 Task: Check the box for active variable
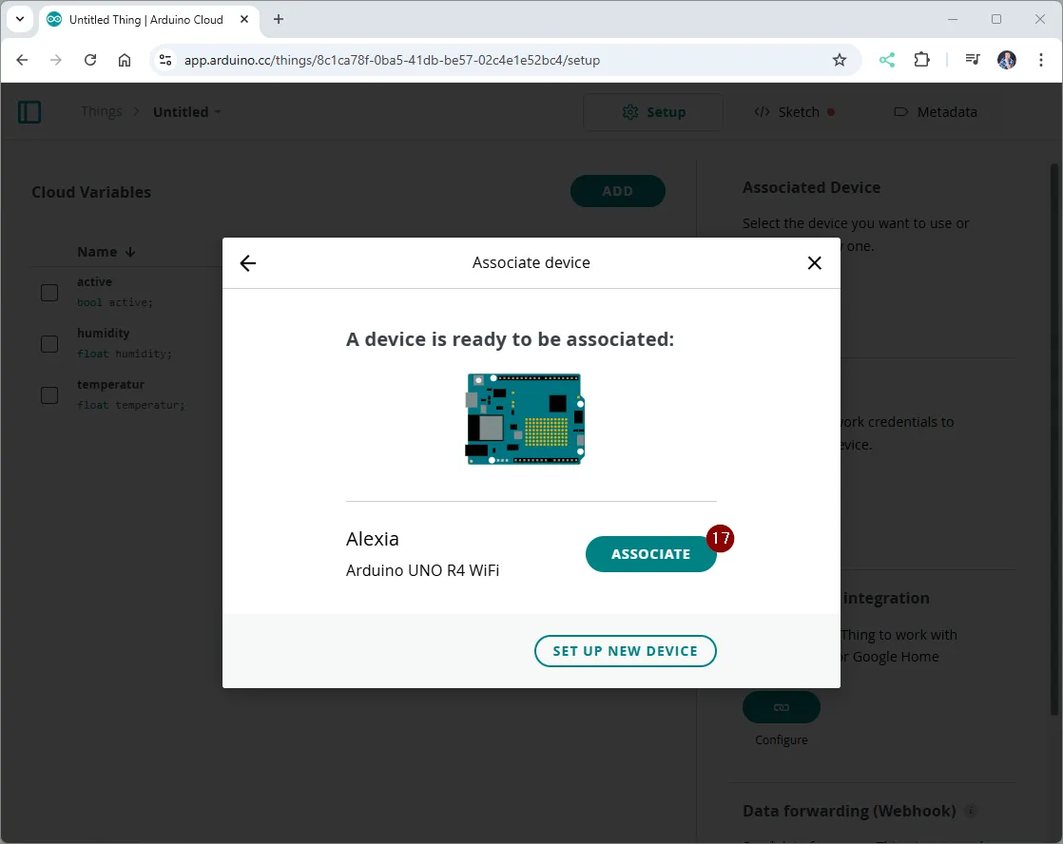49,293
